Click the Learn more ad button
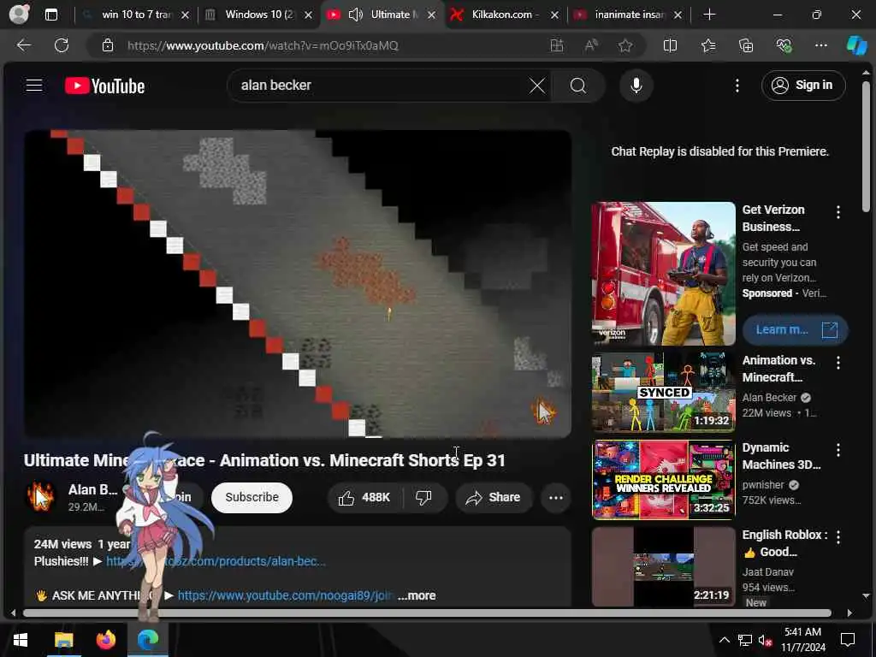The width and height of the screenshot is (876, 657). pos(795,329)
